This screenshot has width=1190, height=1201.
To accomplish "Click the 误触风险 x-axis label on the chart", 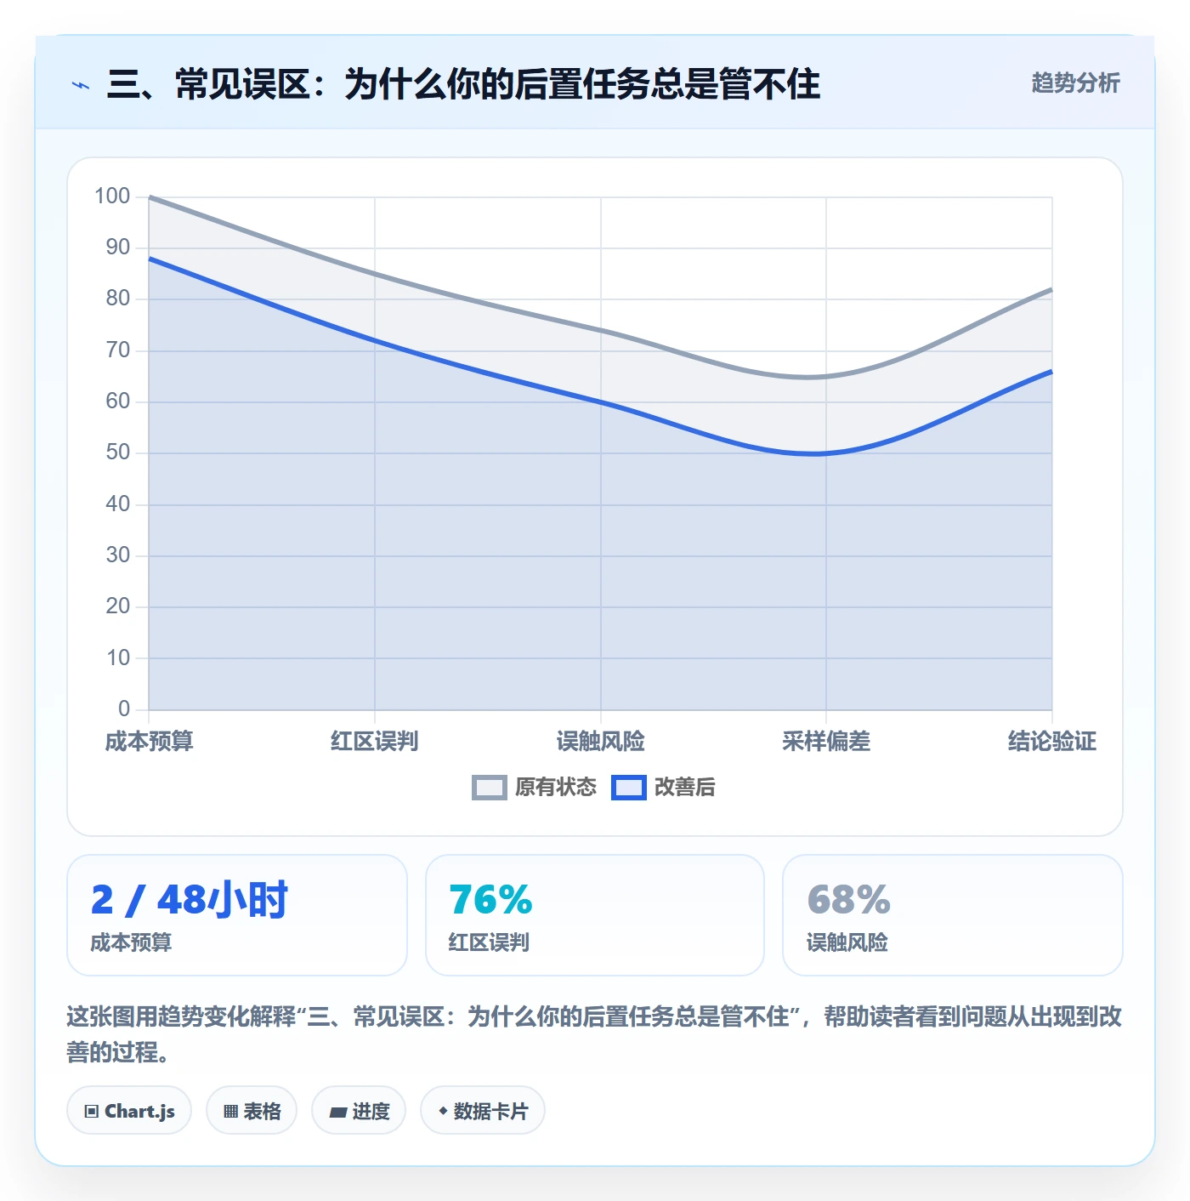I will 600,741.
